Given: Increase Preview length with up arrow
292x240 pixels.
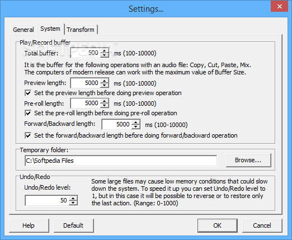Looking at the screenshot, I should 105,81.
